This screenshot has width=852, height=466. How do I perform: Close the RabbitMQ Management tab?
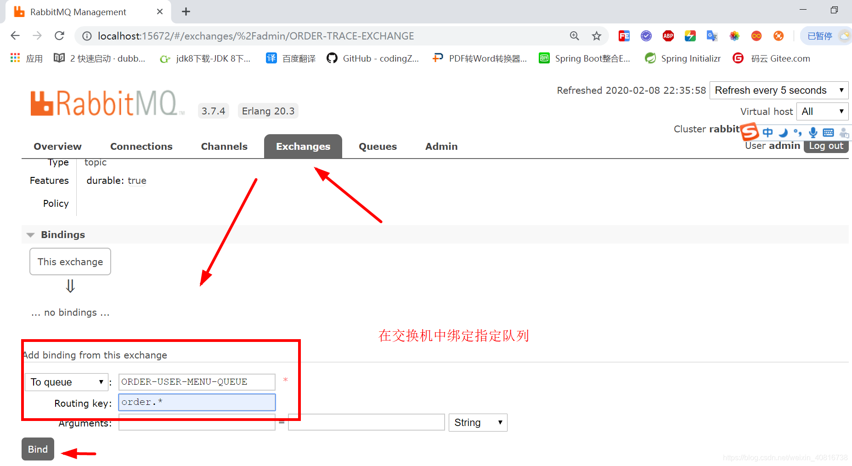point(160,11)
